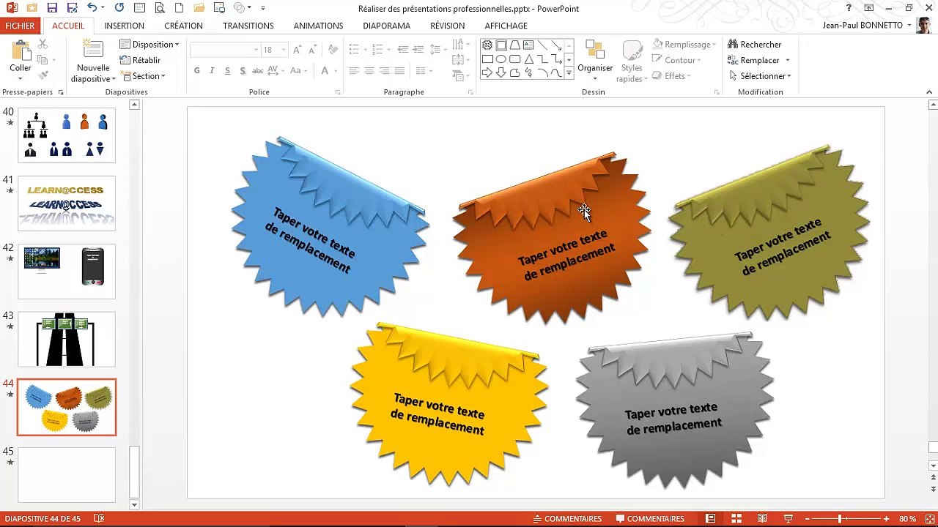Switch to the INSERTION tab

[x=124, y=26]
